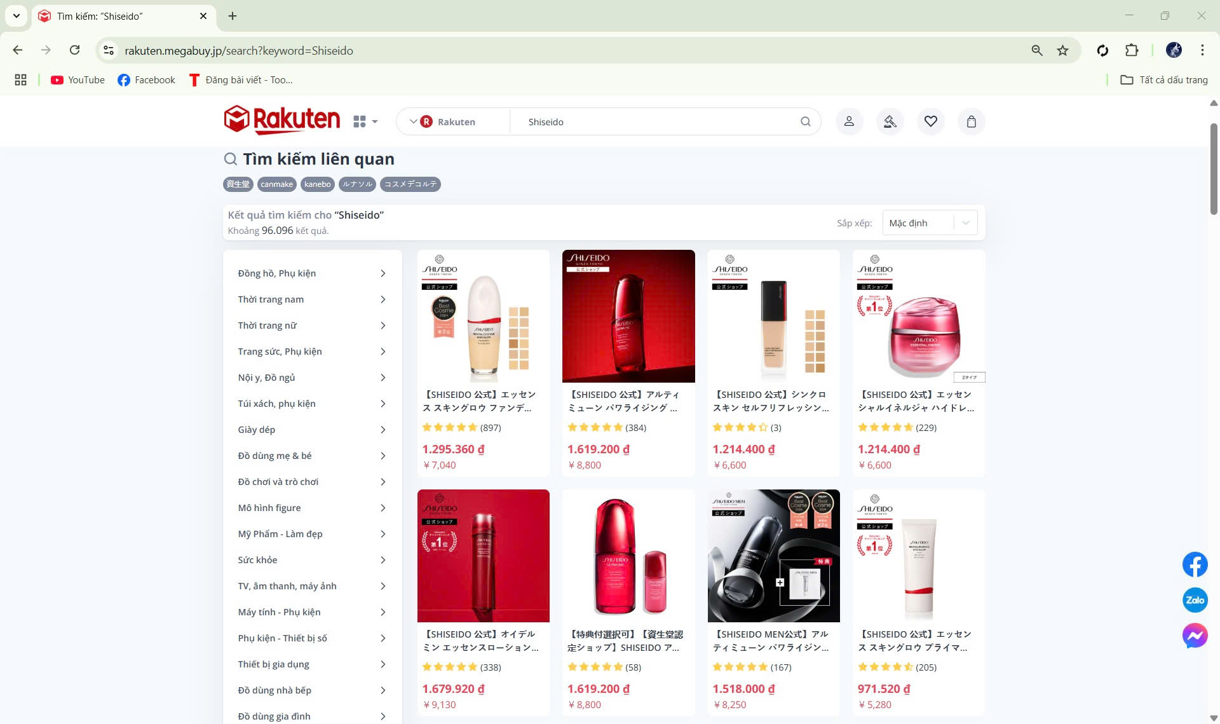Select TV, âm thanh, máy ảnh category
The image size is (1220, 724).
312,586
